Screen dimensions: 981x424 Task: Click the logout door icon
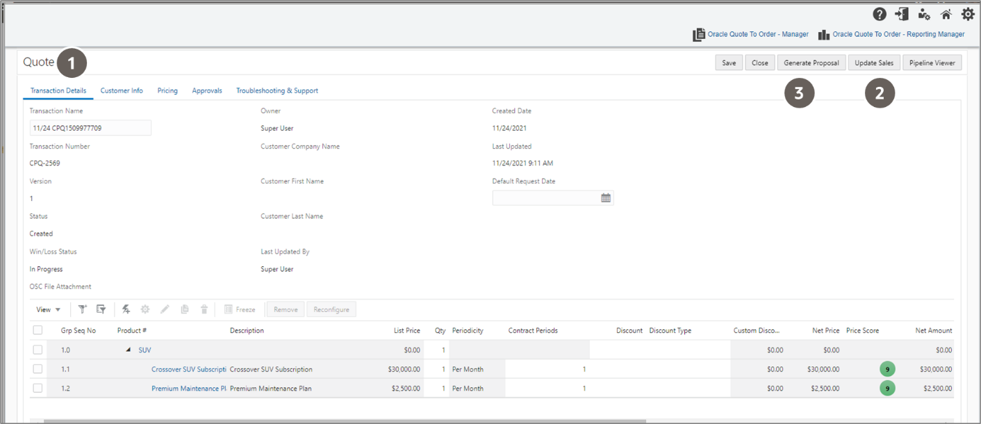[901, 13]
